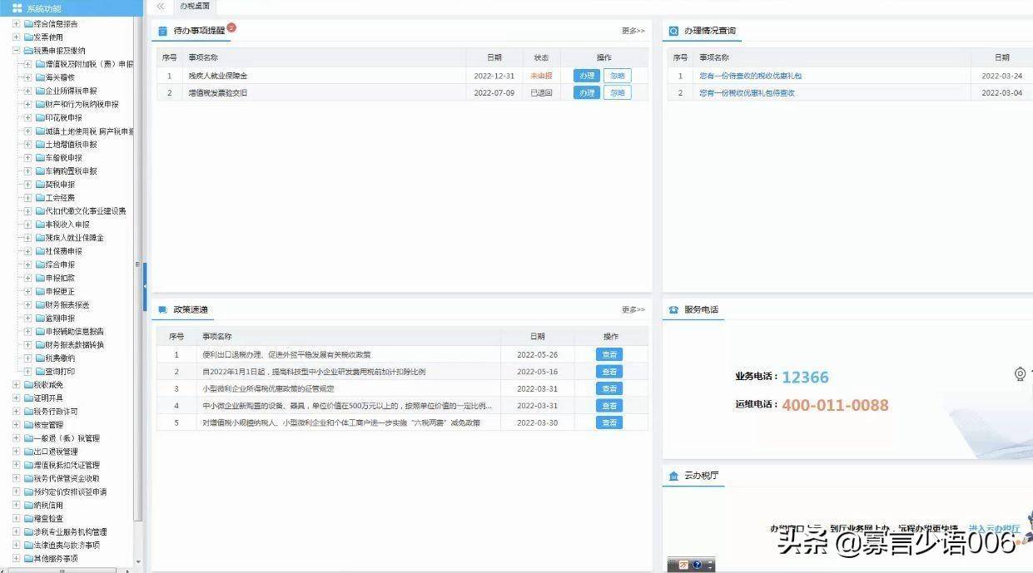Click the folder icon of 工会经费

coord(40,198)
